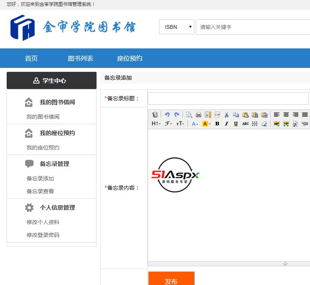Image resolution: width=310 pixels, height=285 pixels.
Task: Open the 修改个人资料 sidebar link
Action: point(43,222)
